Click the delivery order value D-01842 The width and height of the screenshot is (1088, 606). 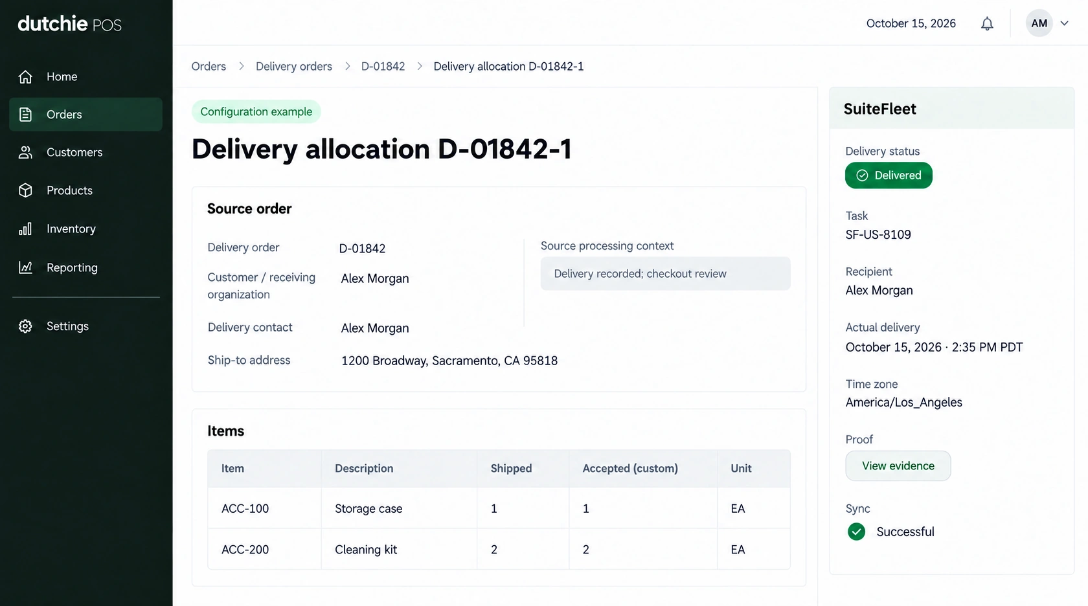click(x=362, y=249)
